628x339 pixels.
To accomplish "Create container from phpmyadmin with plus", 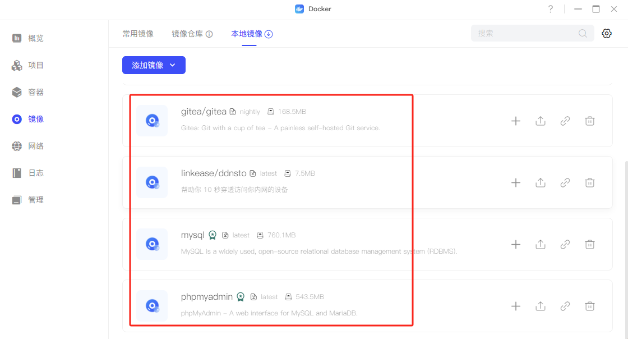I will [516, 306].
